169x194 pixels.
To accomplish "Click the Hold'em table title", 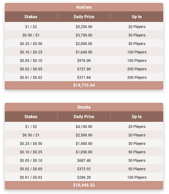I will point(84,7).
